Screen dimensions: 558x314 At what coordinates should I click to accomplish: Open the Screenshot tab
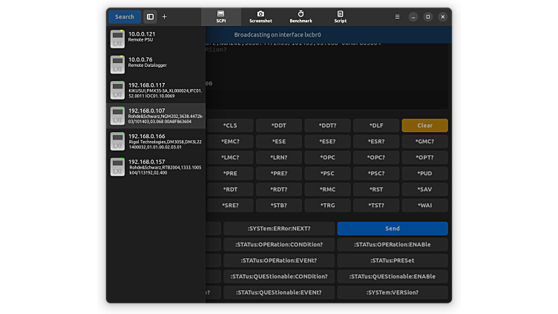pyautogui.click(x=260, y=16)
